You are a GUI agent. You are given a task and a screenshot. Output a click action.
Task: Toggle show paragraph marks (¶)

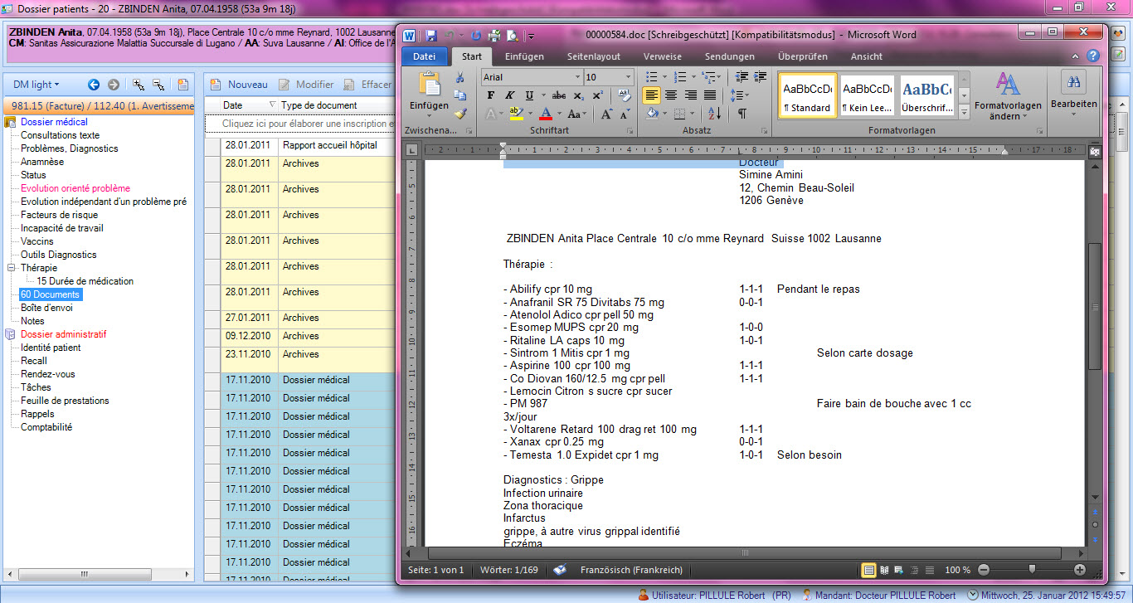[x=742, y=114]
